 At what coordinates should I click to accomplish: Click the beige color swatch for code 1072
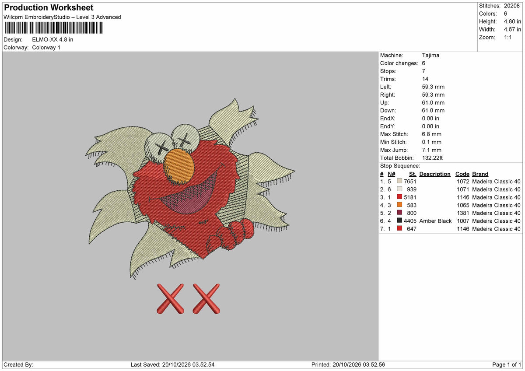399,182
